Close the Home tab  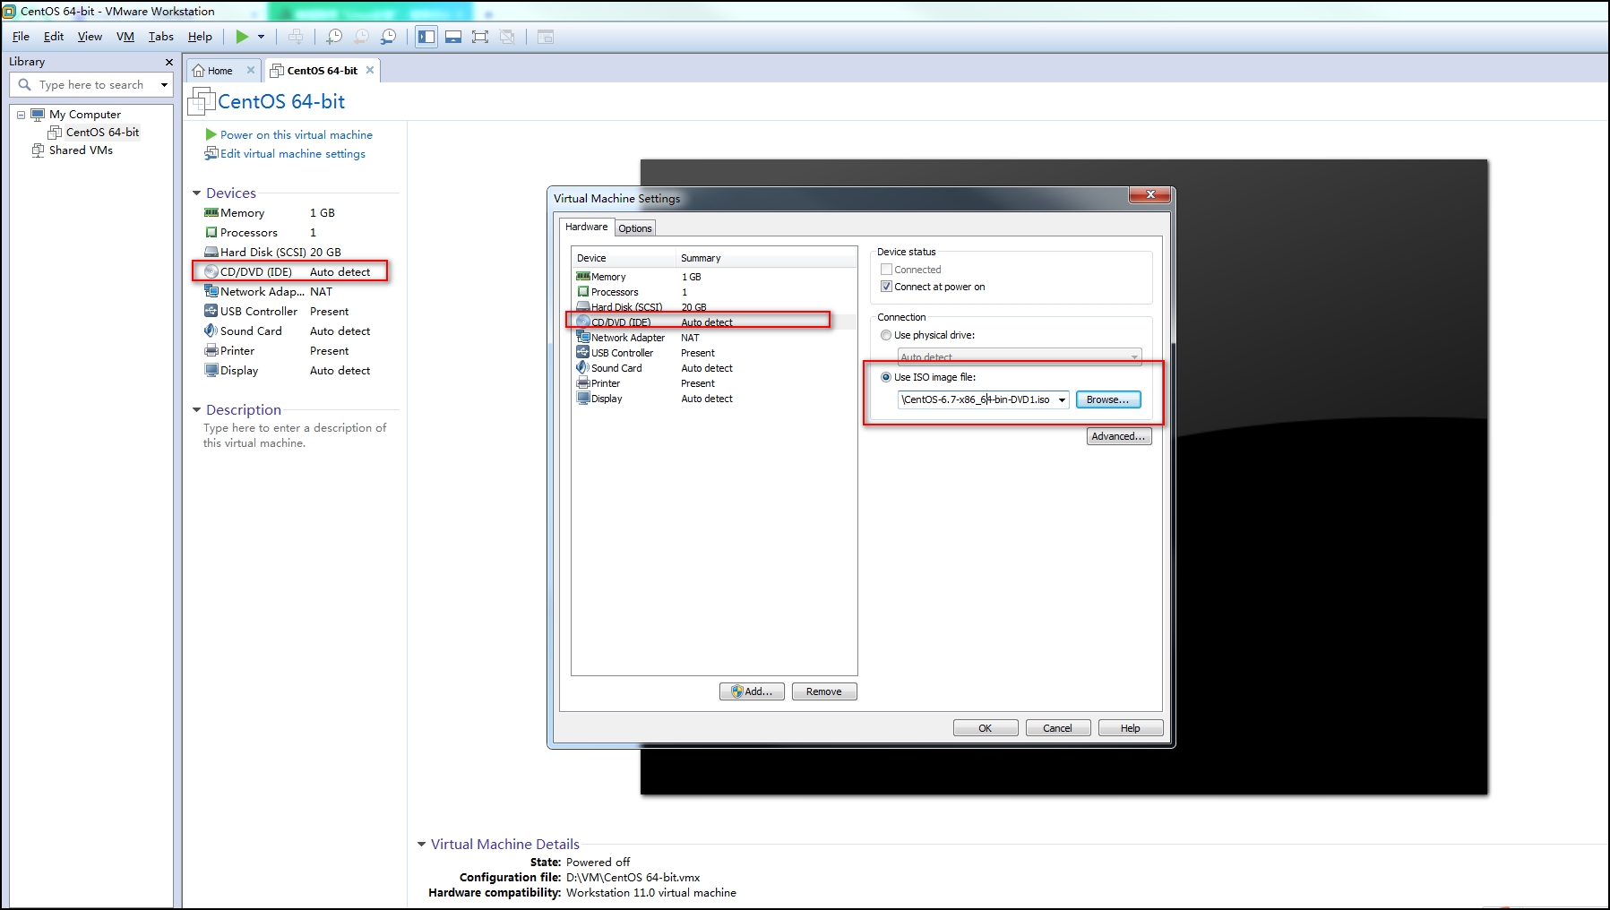tap(251, 70)
